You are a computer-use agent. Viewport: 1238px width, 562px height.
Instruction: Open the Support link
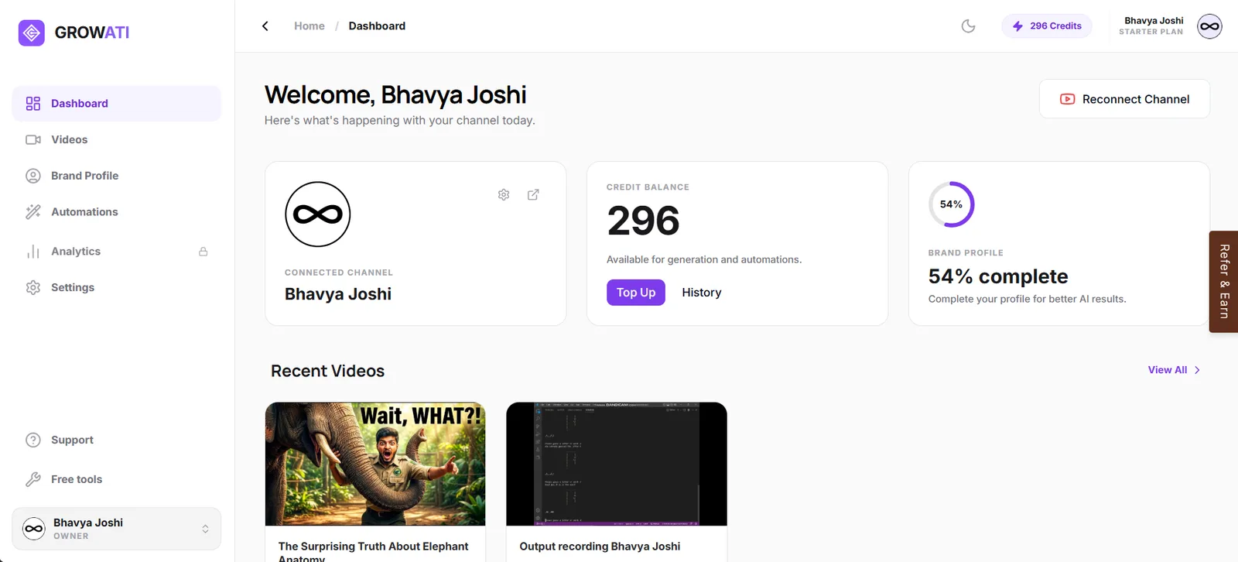[72, 440]
